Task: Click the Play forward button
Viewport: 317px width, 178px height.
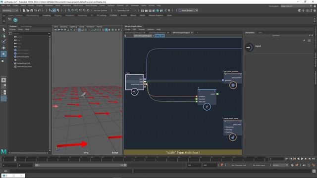Action: coord(302,159)
